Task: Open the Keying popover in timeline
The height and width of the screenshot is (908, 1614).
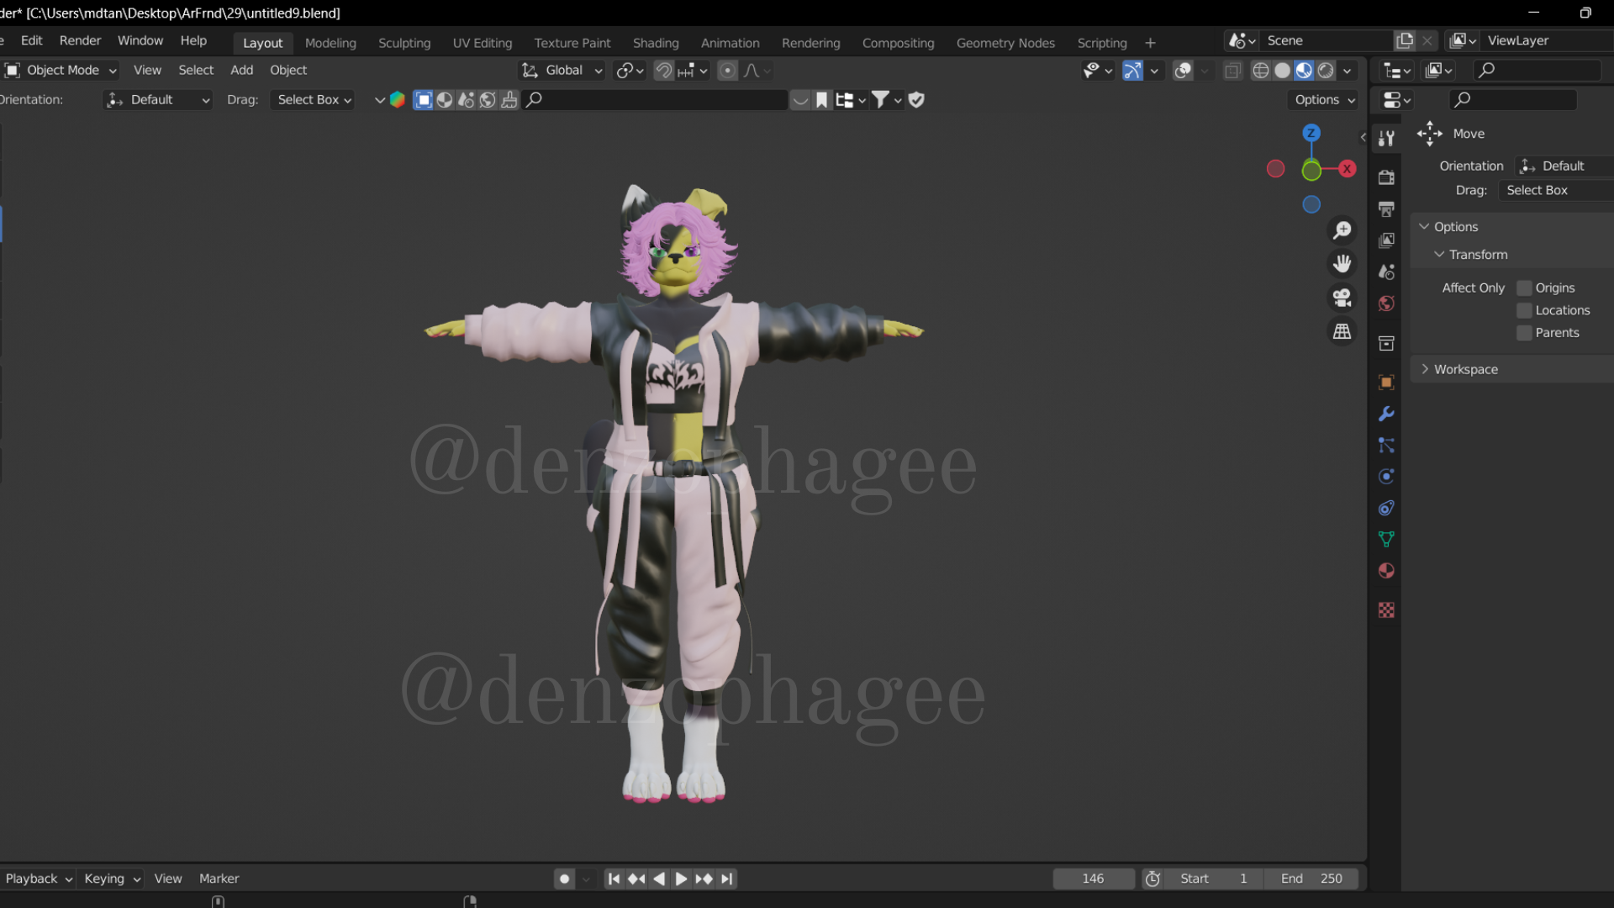Action: [112, 879]
